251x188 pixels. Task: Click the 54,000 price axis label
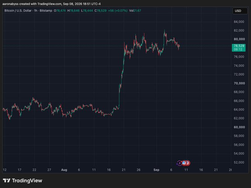pyautogui.click(x=239, y=153)
